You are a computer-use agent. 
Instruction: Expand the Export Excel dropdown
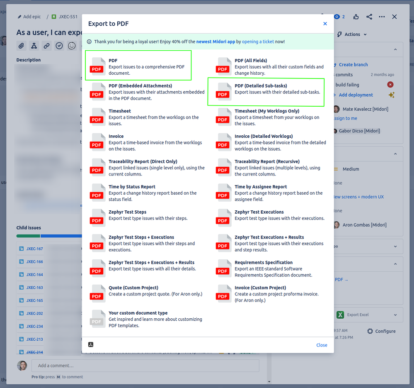(x=395, y=315)
